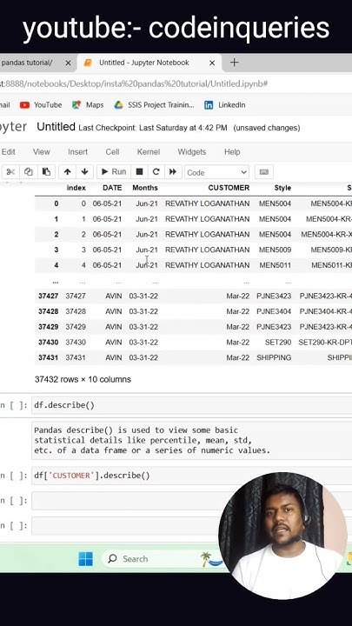The height and width of the screenshot is (626, 352).
Task: Open the cell type Code dropdown
Action: pos(216,172)
